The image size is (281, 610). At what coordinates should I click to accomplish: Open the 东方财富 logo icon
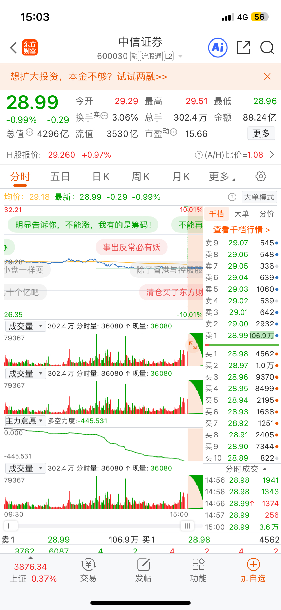tap(30, 48)
